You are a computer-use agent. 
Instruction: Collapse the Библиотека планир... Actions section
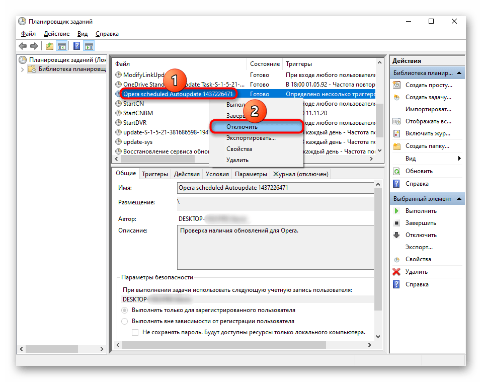(x=459, y=73)
